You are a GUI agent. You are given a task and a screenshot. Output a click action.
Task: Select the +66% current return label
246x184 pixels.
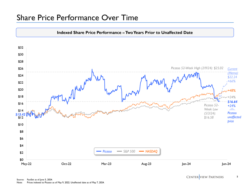(231, 81)
